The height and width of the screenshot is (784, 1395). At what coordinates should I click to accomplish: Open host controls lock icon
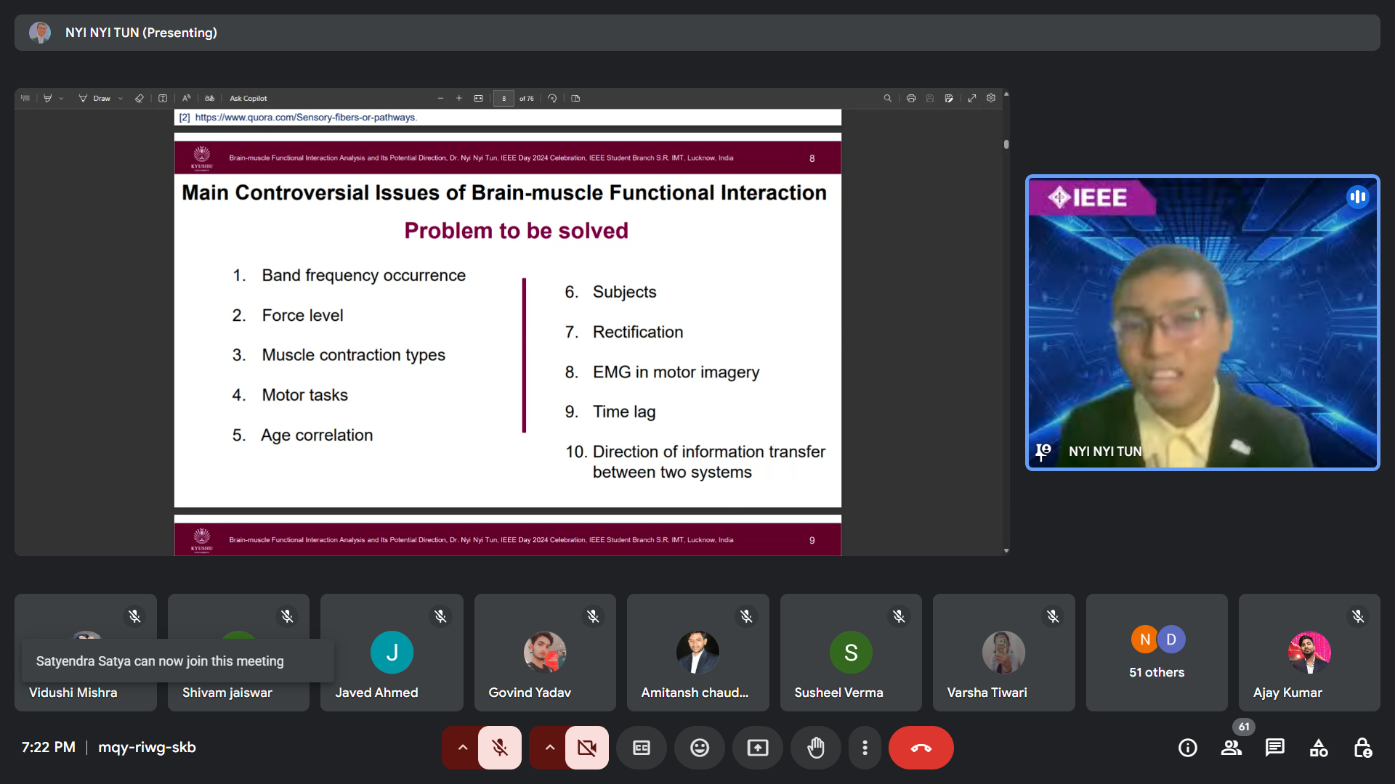point(1362,748)
